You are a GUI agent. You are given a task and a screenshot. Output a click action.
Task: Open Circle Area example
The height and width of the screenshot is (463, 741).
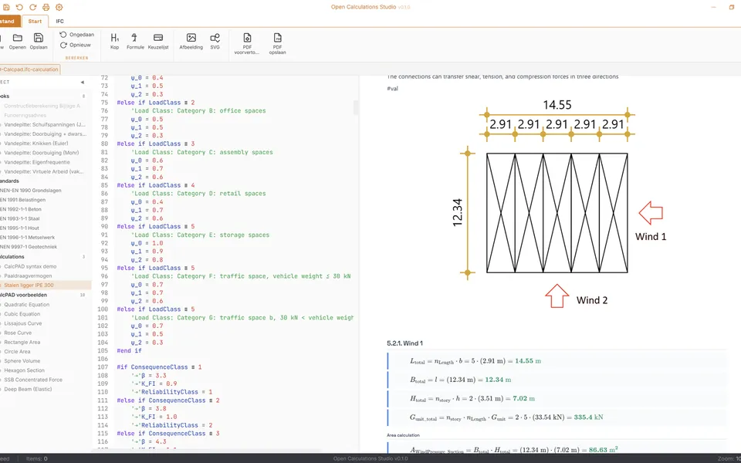[x=17, y=352]
